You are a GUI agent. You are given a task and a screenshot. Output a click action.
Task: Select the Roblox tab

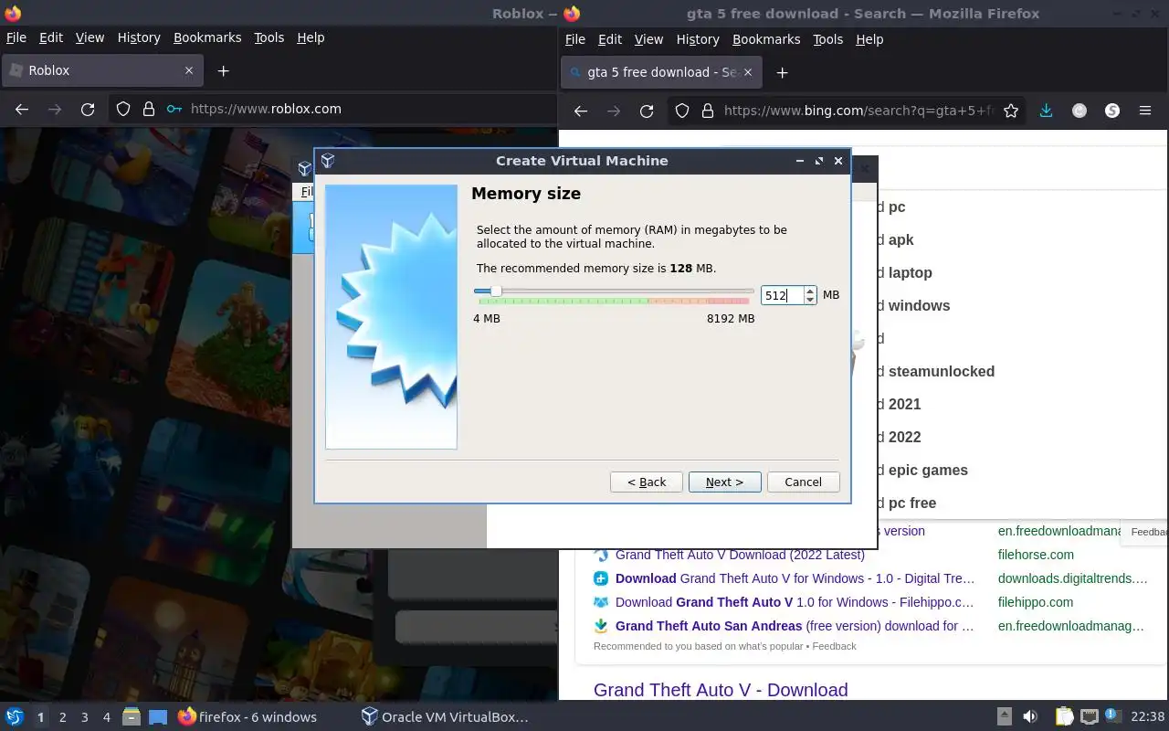(101, 70)
